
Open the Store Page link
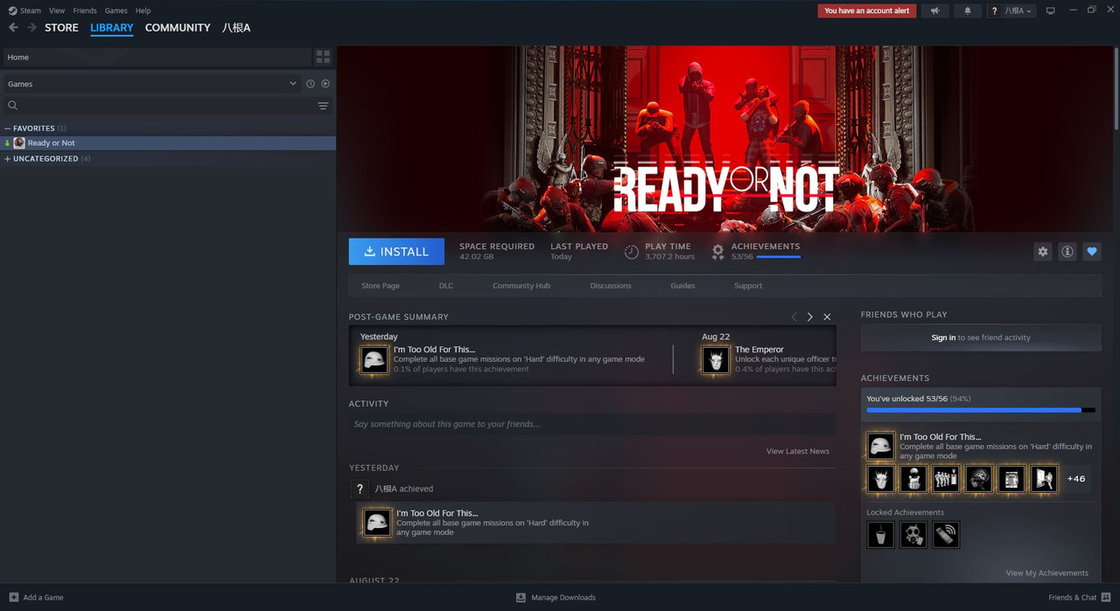pos(381,286)
